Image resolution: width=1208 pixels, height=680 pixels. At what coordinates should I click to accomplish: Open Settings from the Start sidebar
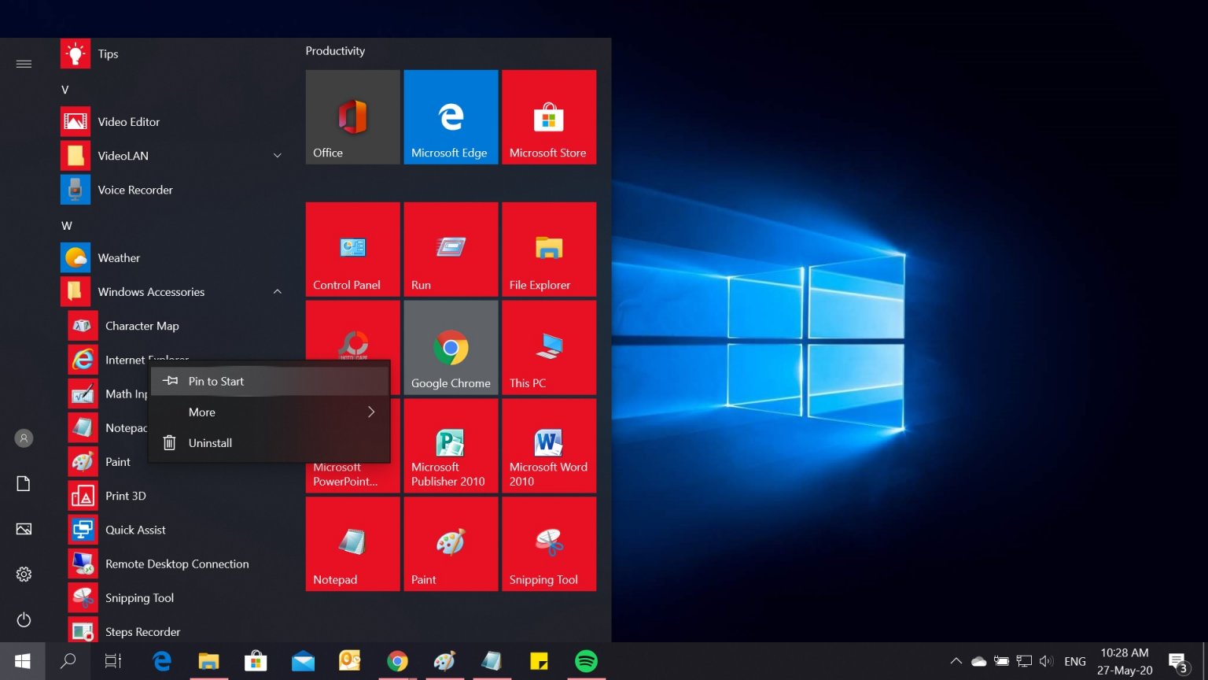click(23, 574)
